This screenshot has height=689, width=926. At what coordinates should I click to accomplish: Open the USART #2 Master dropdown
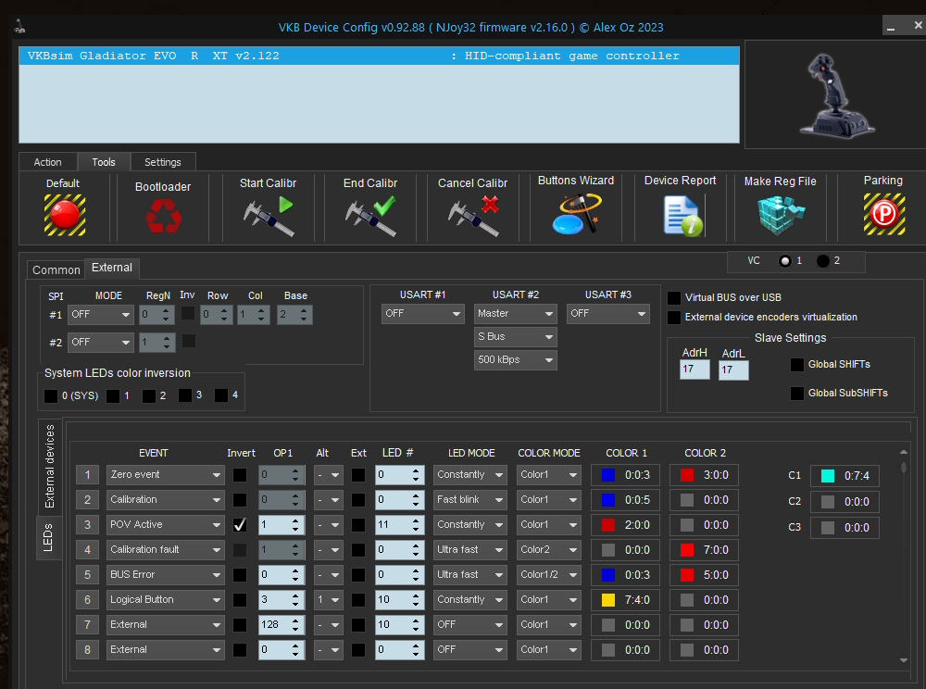pyautogui.click(x=516, y=314)
